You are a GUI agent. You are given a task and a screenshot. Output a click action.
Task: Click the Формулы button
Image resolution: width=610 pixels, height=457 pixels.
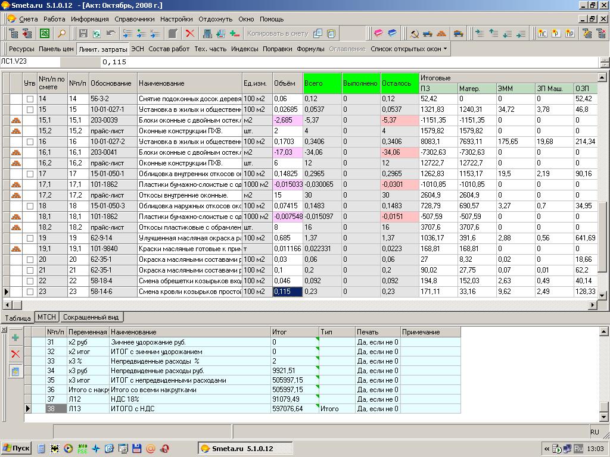click(x=310, y=49)
